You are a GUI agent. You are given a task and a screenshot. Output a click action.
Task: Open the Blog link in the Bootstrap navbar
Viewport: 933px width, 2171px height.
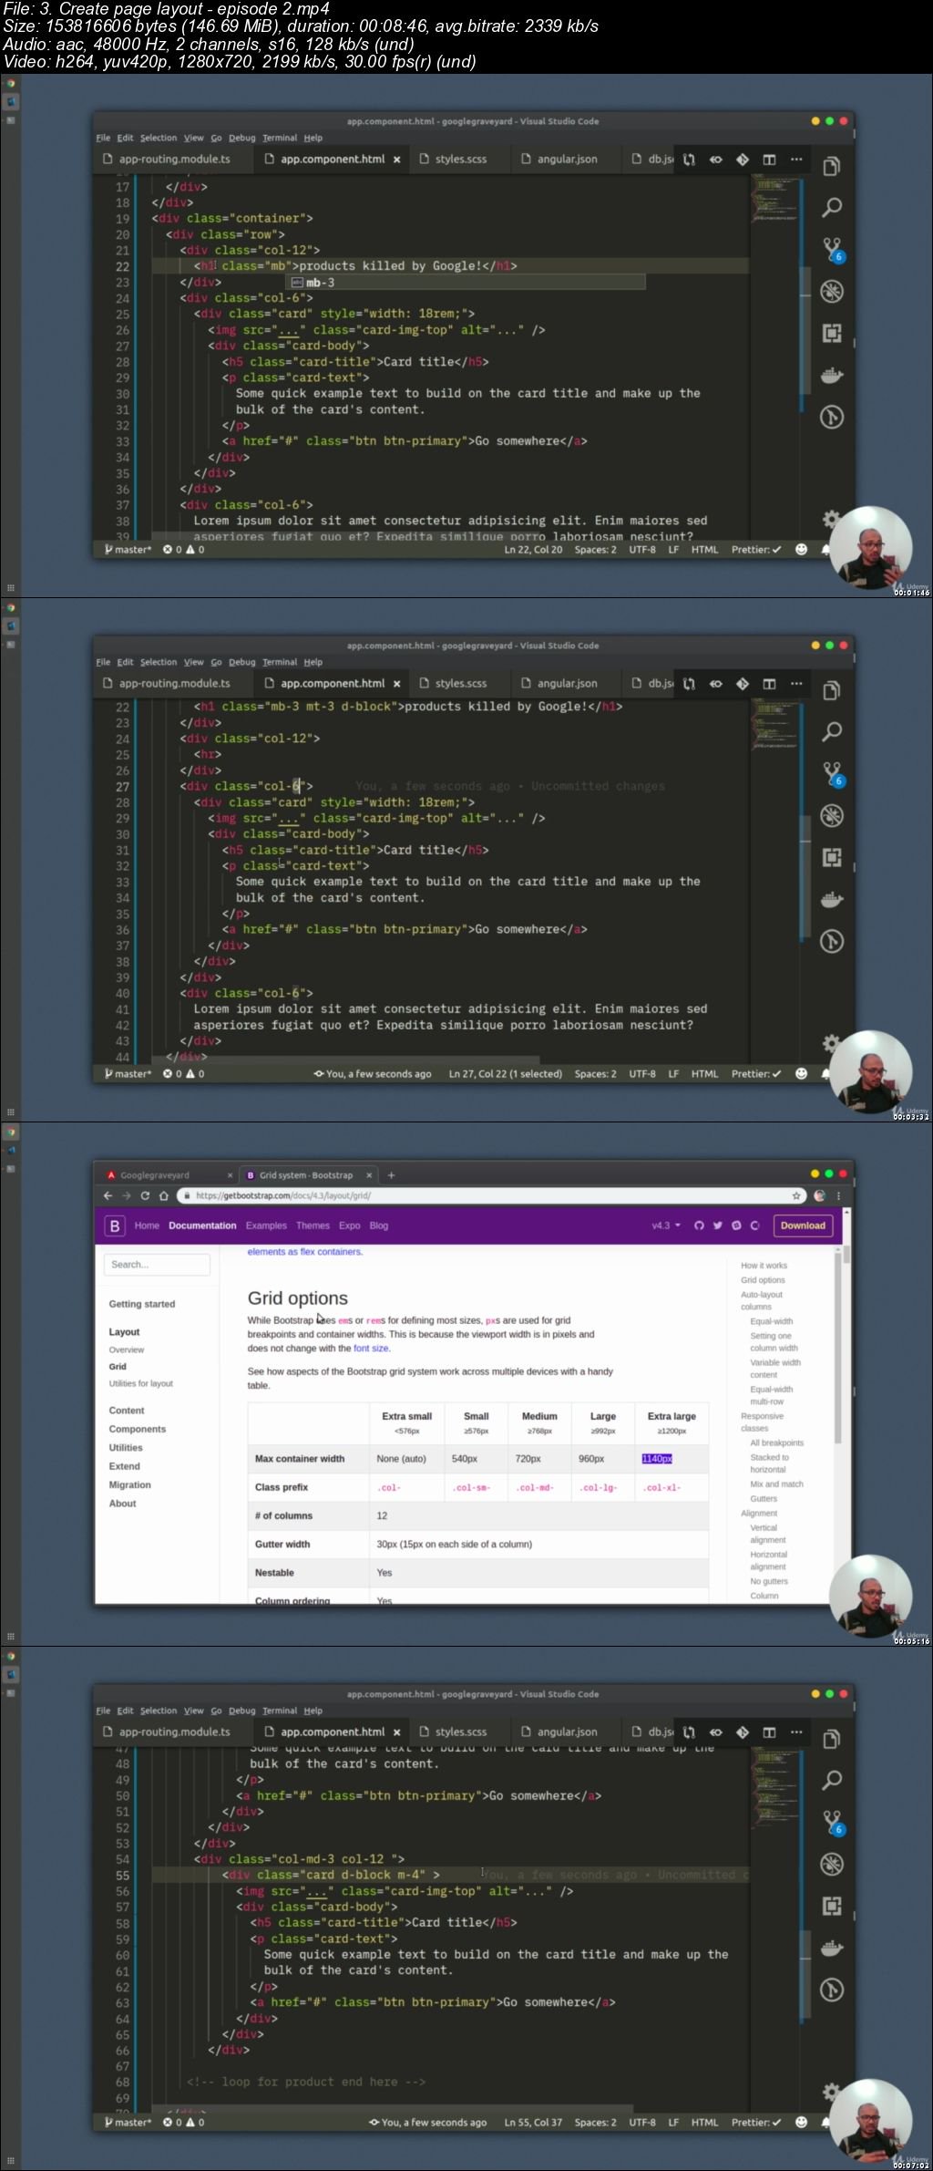379,1225
